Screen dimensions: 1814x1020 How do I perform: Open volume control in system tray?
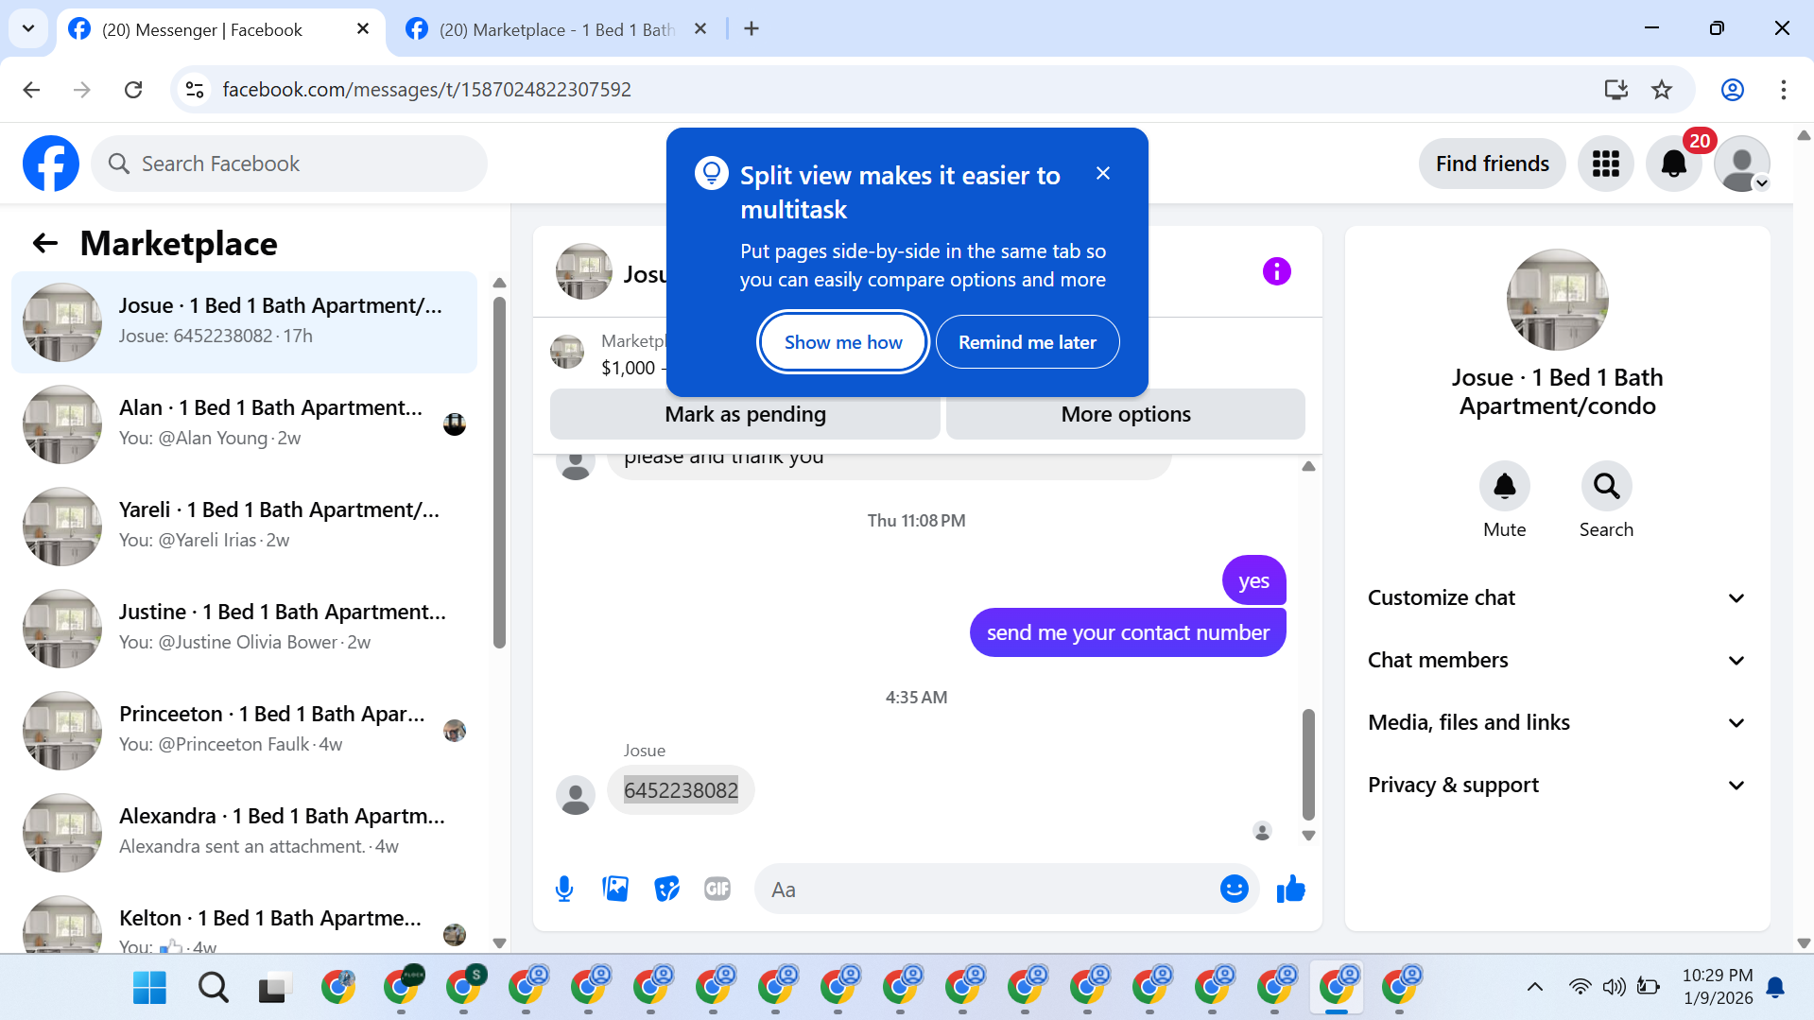pyautogui.click(x=1615, y=987)
